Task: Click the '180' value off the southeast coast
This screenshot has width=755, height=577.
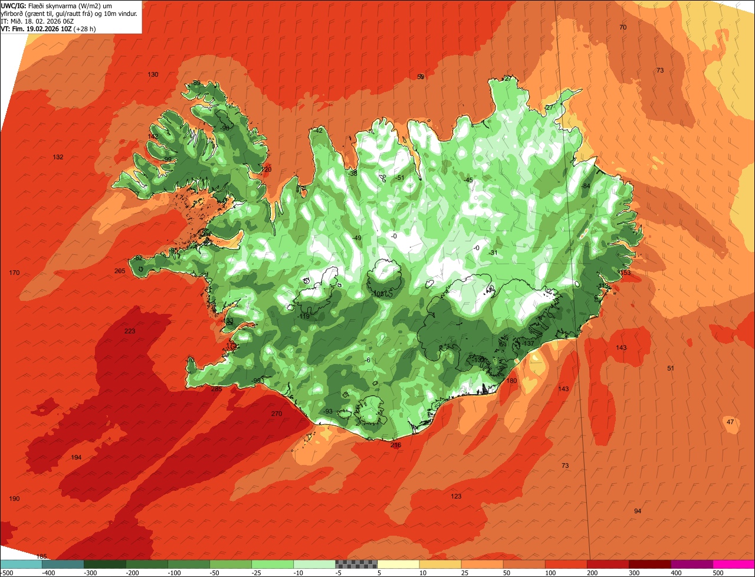Action: tap(511, 381)
